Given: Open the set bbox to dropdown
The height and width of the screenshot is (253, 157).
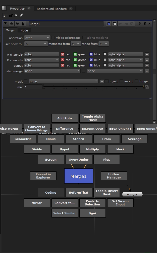Looking at the screenshot, I should 36,44.
